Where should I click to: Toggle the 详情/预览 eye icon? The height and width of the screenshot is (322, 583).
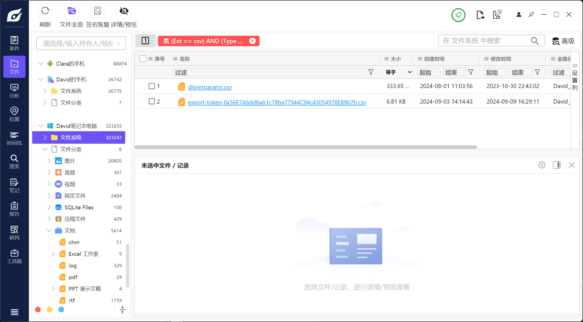124,11
